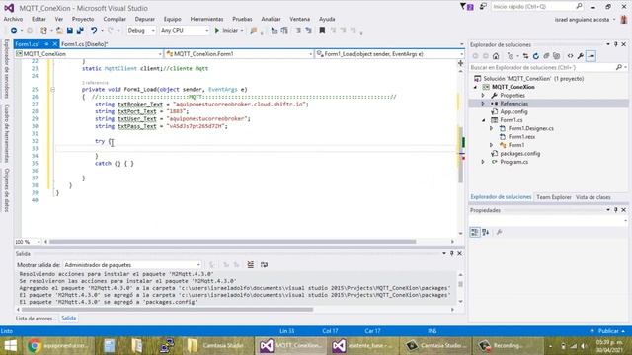Image resolution: width=632 pixels, height=355 pixels.
Task: Collapse the Form1_Load method outline box
Action: tap(52, 90)
